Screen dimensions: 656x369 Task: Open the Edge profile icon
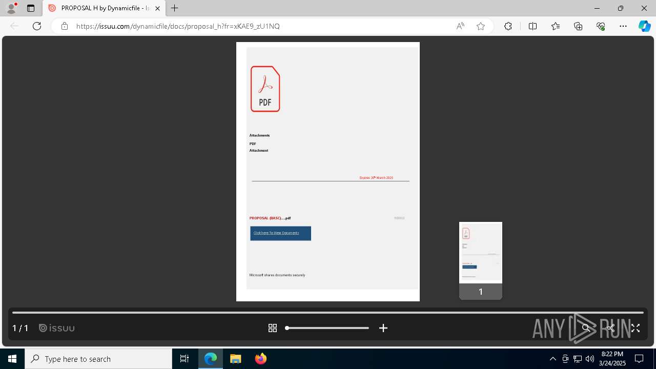[x=11, y=8]
